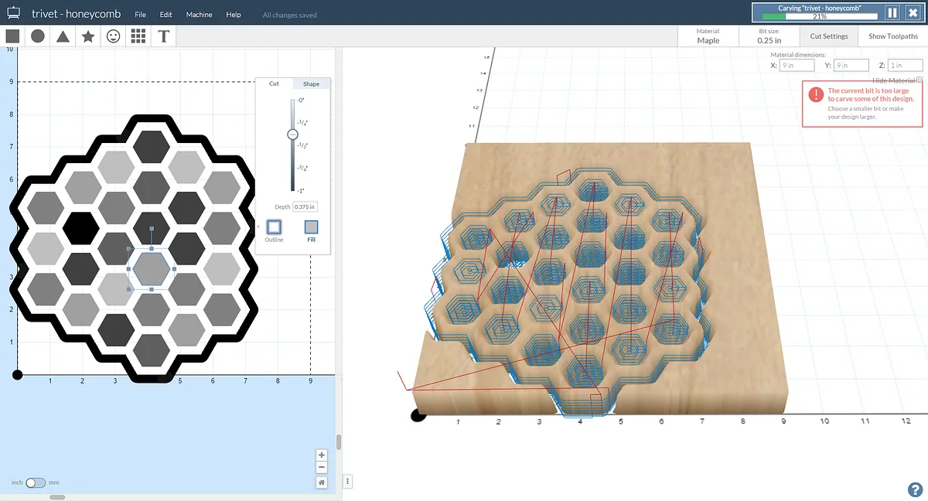This screenshot has width=928, height=501.
Task: Toggle units between inch and mm
Action: pos(36,482)
